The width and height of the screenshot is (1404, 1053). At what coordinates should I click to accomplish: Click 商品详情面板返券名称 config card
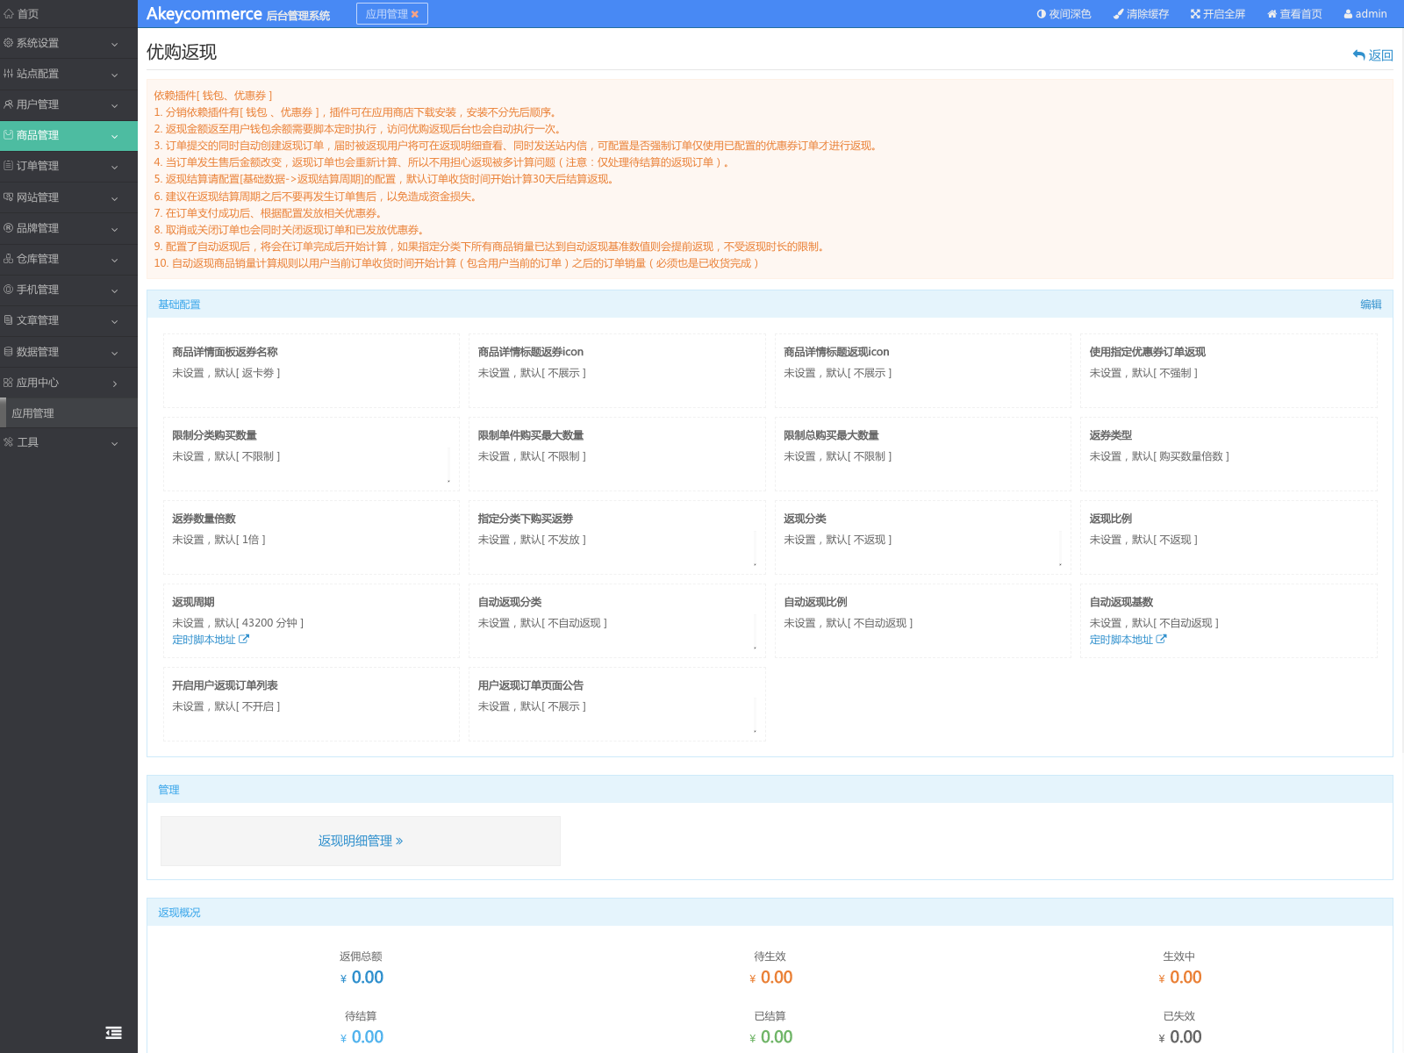coord(312,370)
